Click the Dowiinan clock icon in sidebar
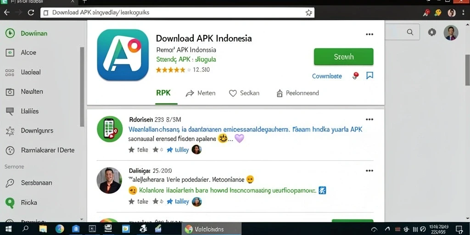The height and width of the screenshot is (235, 470). click(x=10, y=33)
